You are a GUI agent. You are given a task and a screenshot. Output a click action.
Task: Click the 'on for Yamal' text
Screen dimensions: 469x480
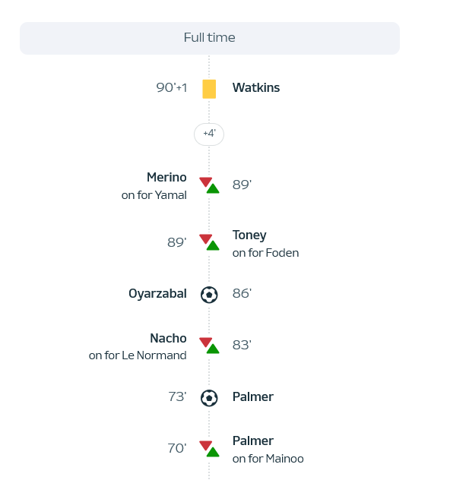[x=154, y=195]
